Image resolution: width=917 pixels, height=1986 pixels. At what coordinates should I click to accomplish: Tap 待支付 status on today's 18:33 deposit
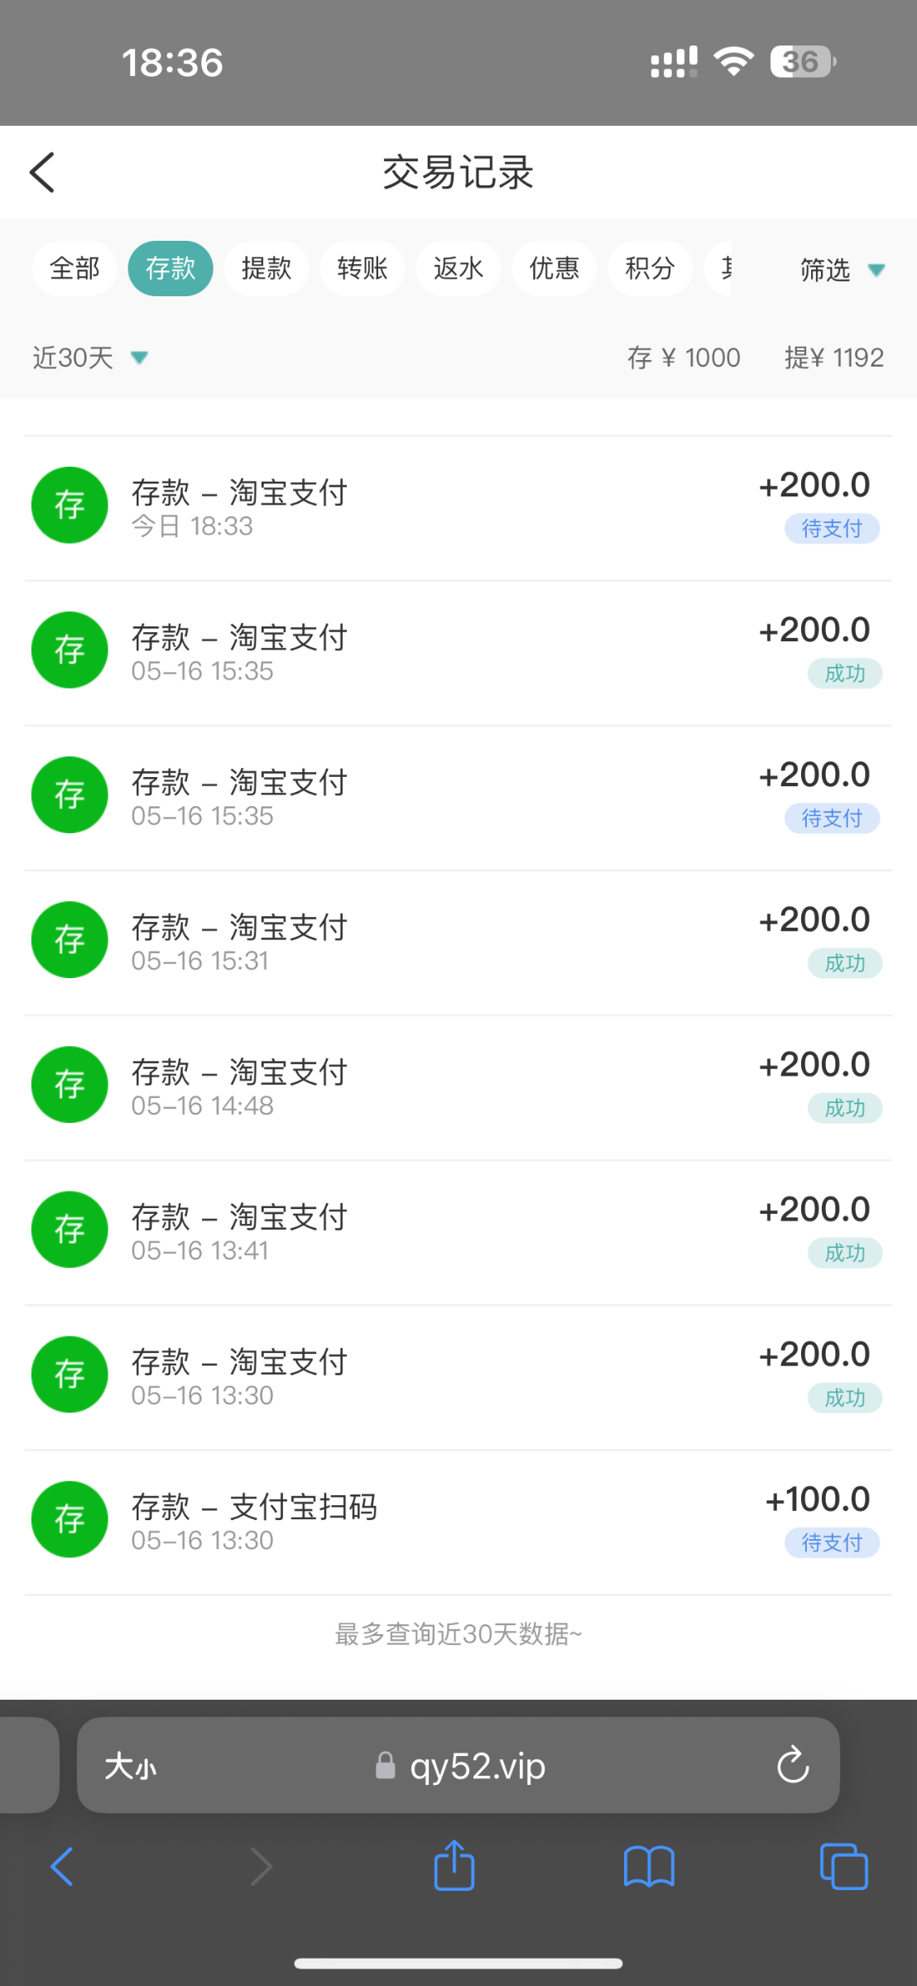tap(832, 529)
